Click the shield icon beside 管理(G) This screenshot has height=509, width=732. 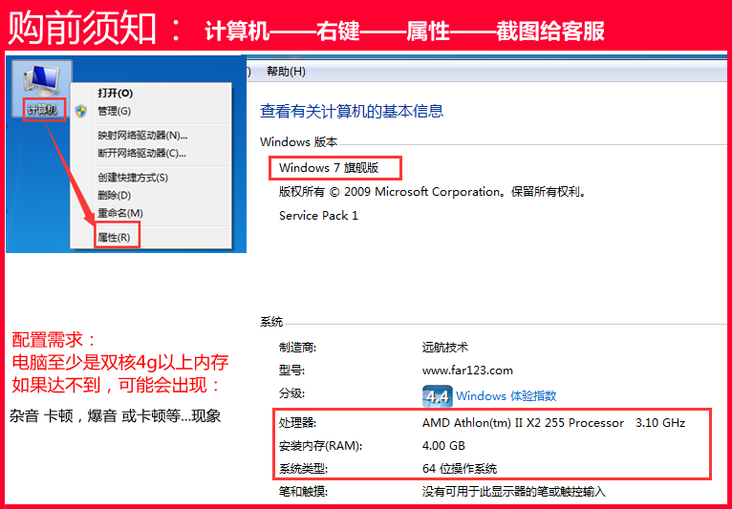pyautogui.click(x=81, y=111)
